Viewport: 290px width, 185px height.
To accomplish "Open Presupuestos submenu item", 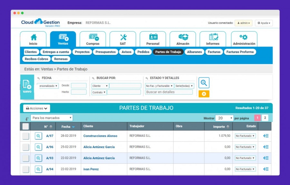I will click(x=105, y=52).
